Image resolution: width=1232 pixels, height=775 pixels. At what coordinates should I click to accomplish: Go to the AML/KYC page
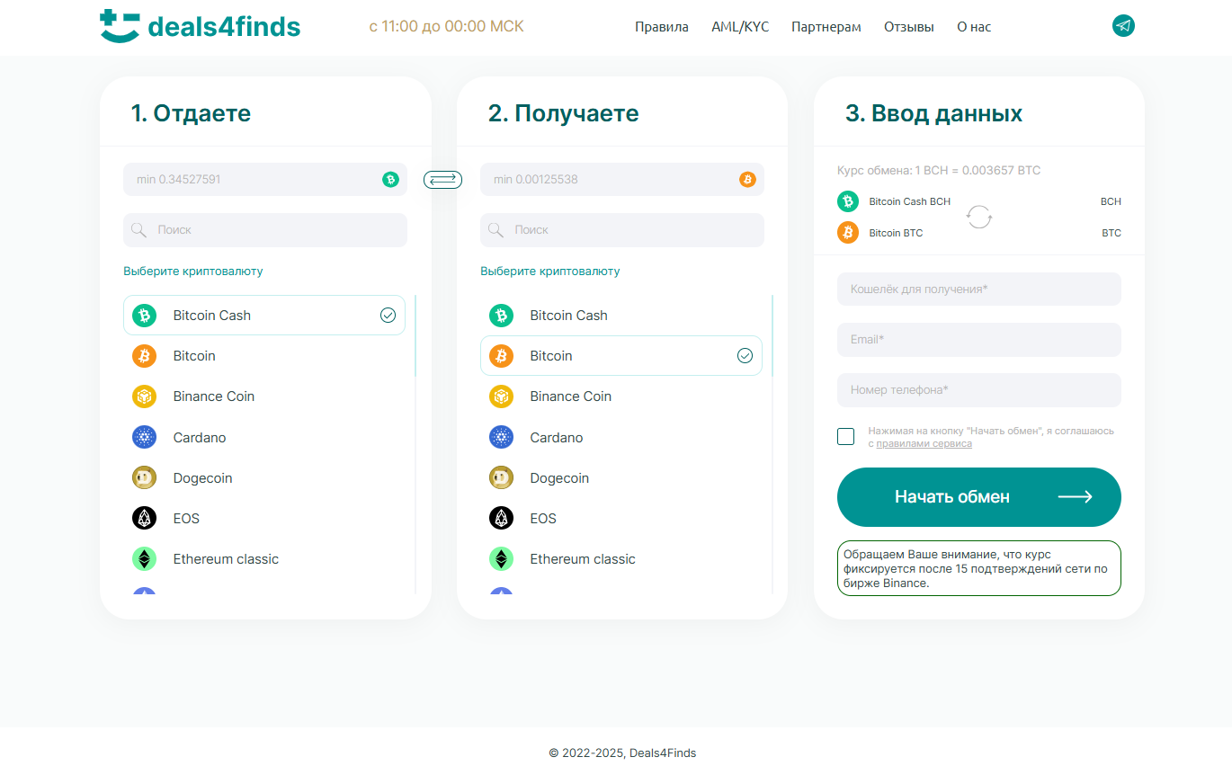[740, 27]
